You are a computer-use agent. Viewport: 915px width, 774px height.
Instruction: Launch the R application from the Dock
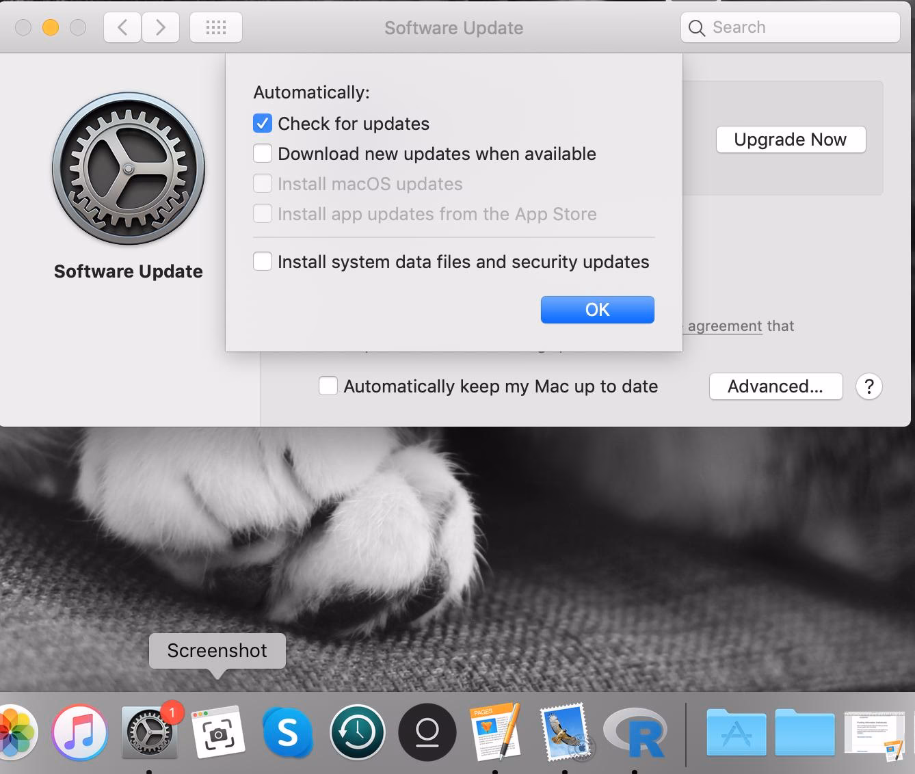(635, 732)
